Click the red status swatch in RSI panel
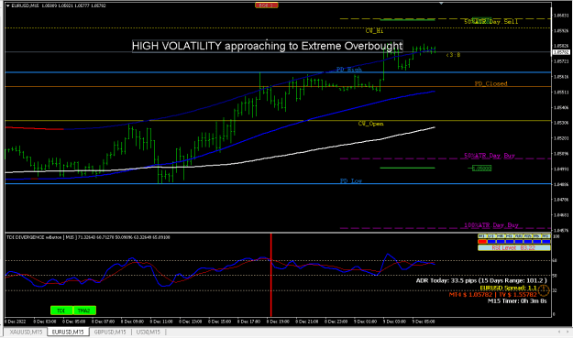 click(482, 241)
